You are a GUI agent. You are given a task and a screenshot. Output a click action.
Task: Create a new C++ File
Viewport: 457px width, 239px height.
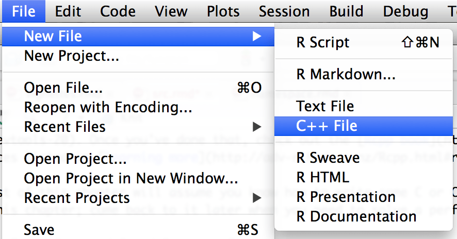tap(364, 126)
